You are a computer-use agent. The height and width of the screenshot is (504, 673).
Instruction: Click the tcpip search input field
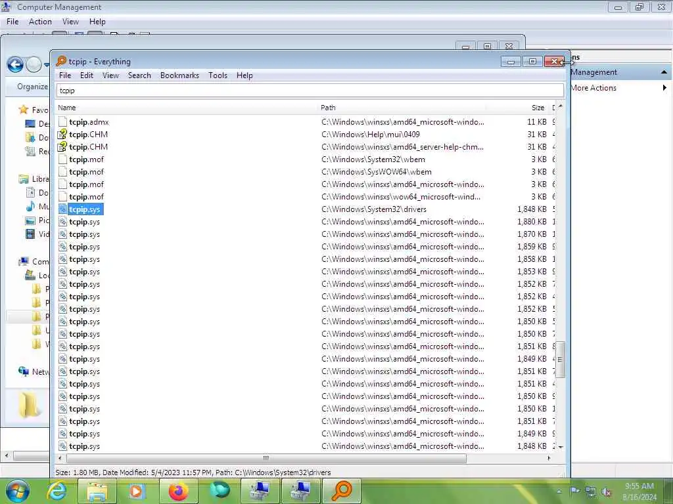click(x=310, y=91)
